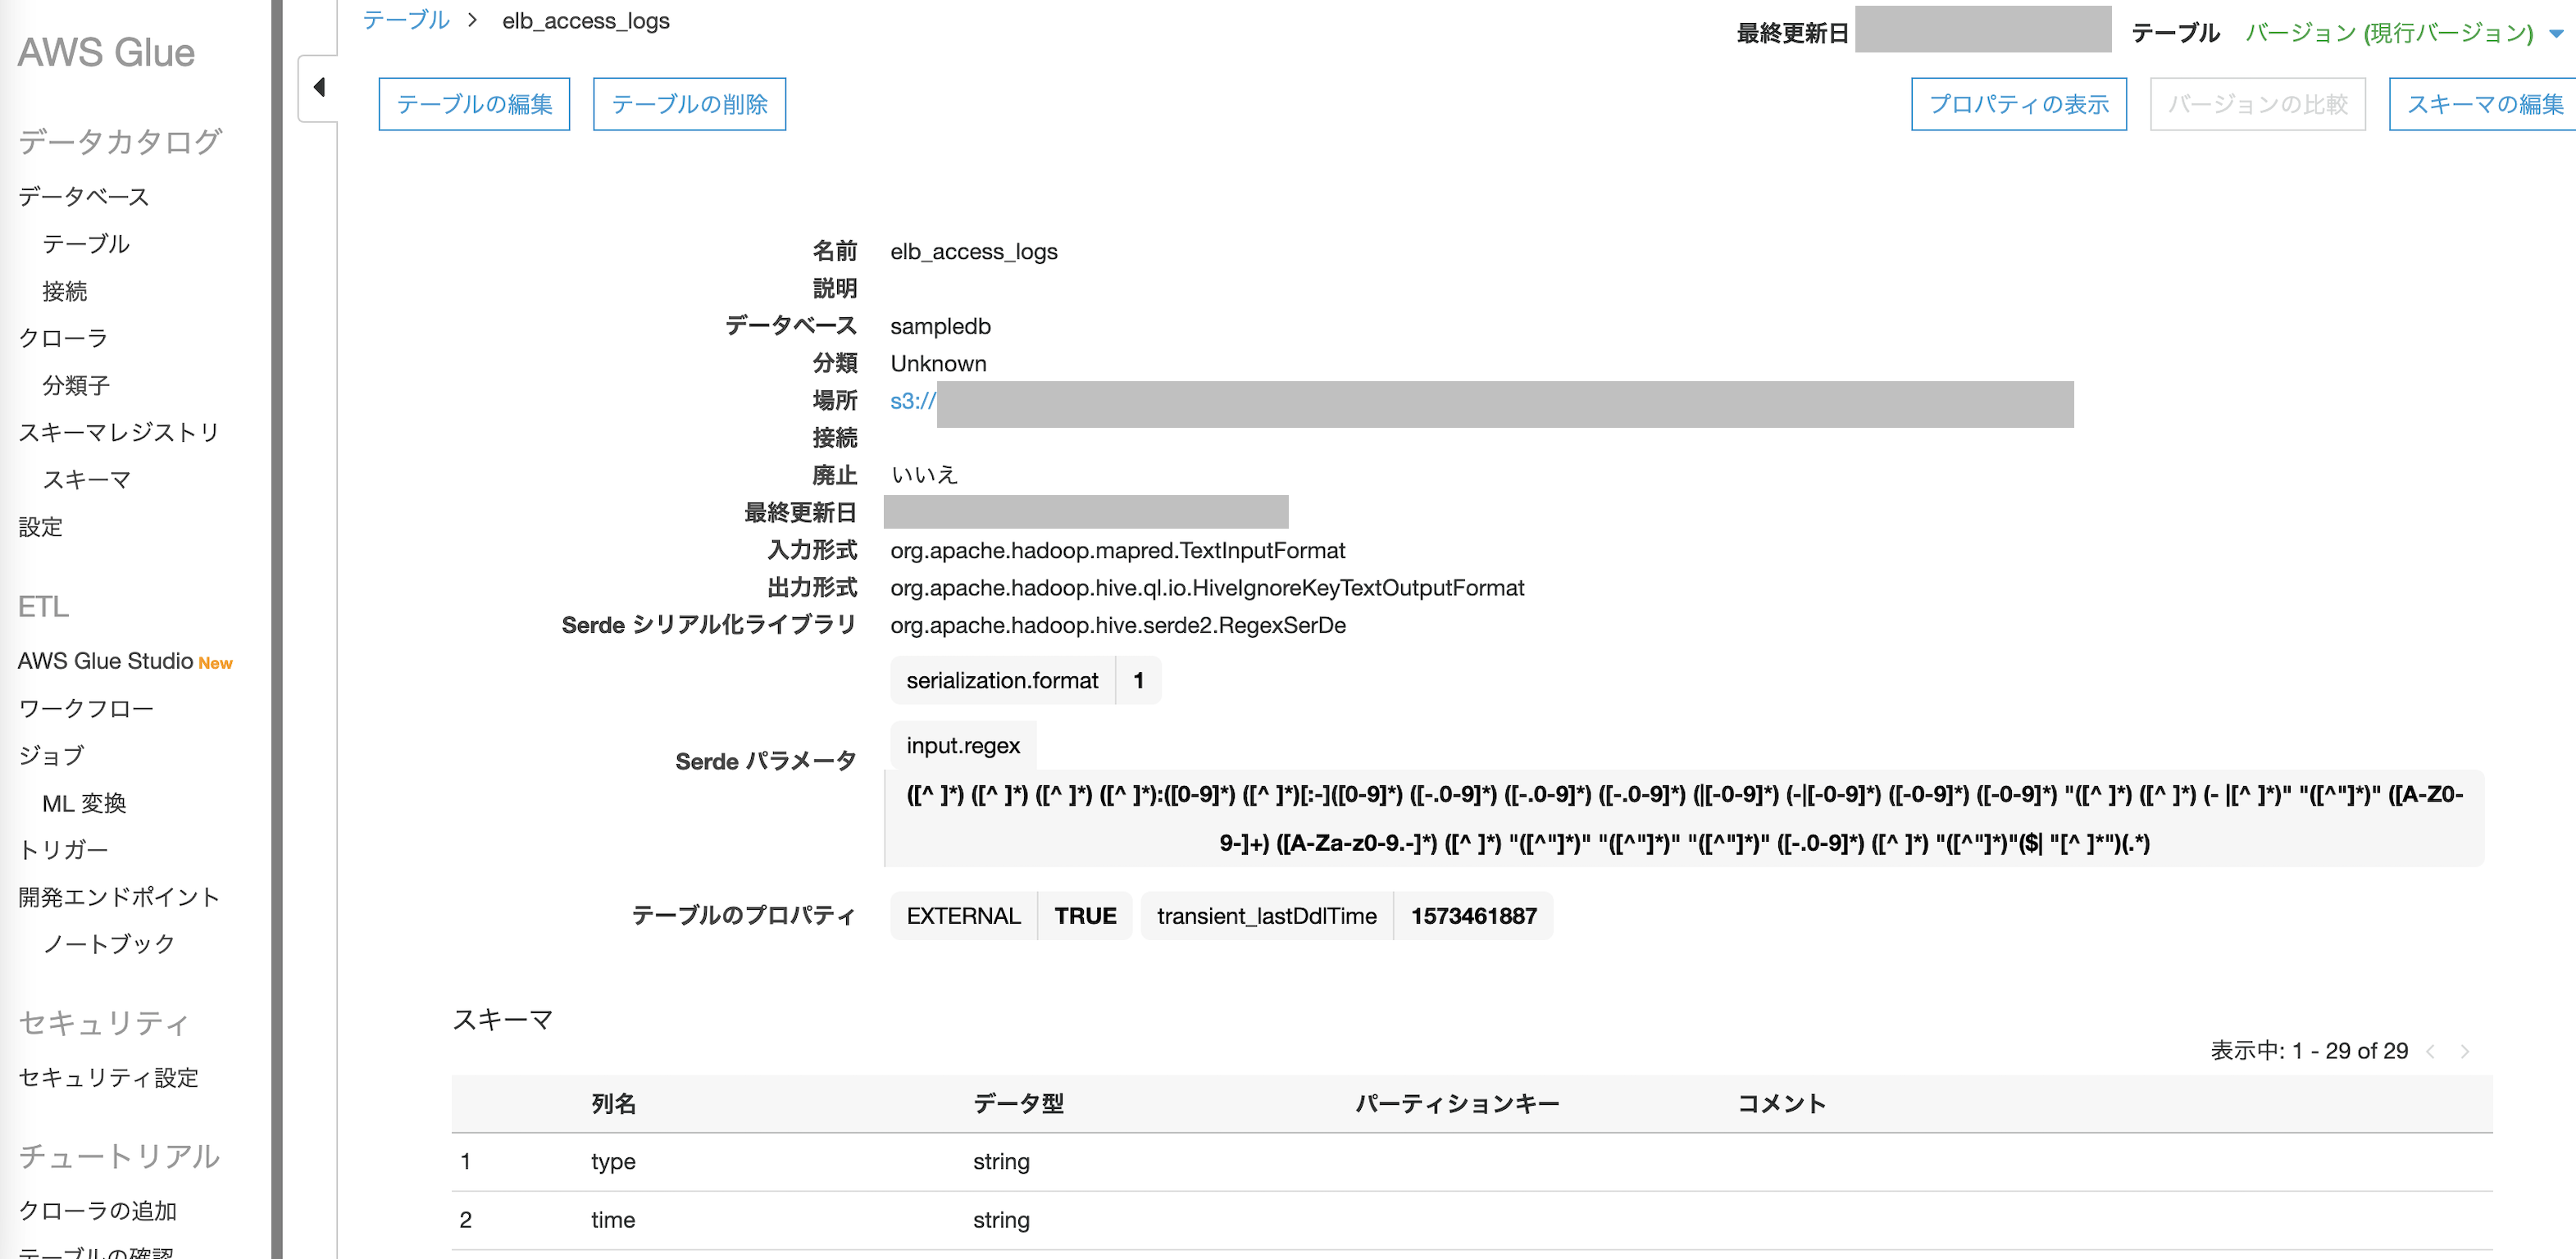Open the s3:// location link

pyautogui.click(x=912, y=401)
